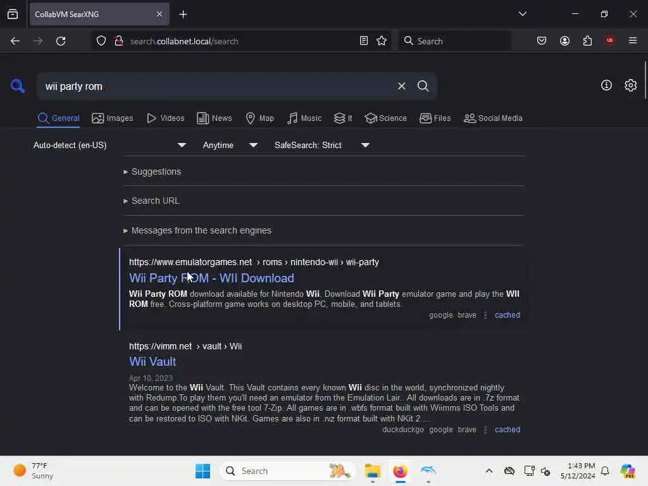Viewport: 648px width, 486px height.
Task: Expand the Search URL section
Action: pos(151,201)
